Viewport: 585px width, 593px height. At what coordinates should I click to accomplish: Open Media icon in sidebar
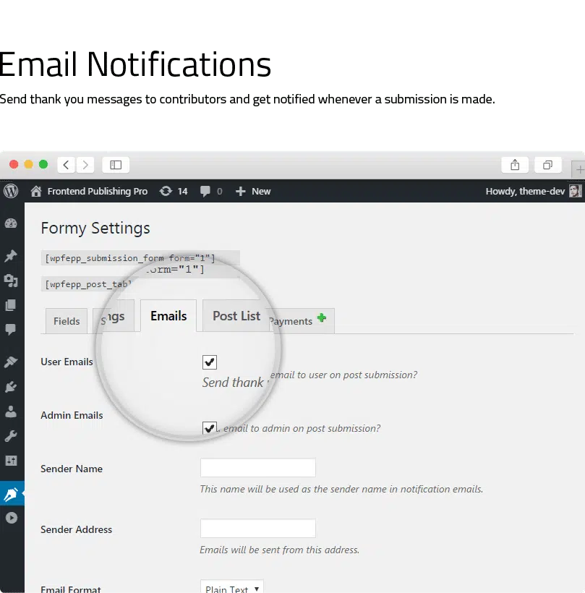click(11, 281)
